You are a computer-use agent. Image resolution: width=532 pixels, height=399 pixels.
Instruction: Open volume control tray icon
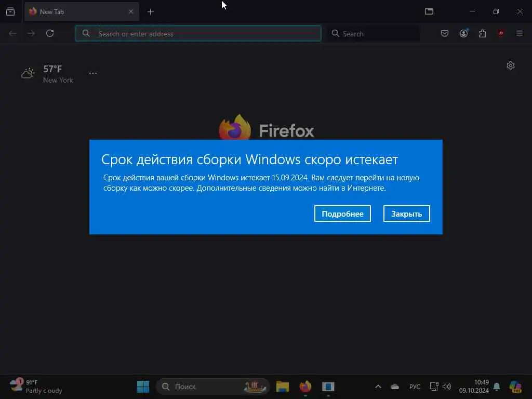point(447,387)
